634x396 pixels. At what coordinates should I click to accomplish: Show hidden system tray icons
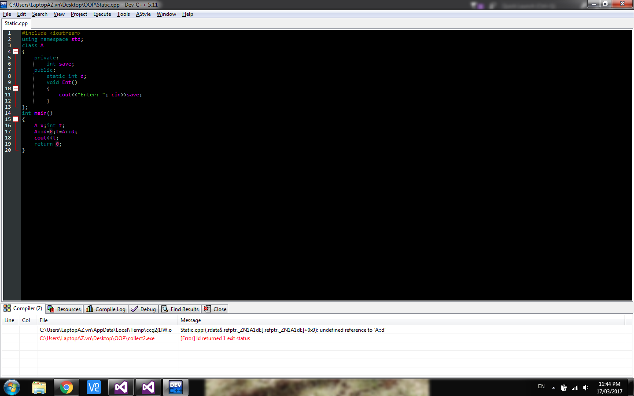point(553,388)
